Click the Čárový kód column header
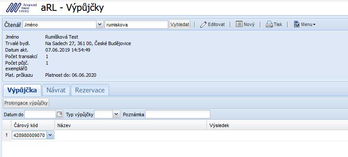Viewport: 348px width, 157px height. click(x=33, y=125)
